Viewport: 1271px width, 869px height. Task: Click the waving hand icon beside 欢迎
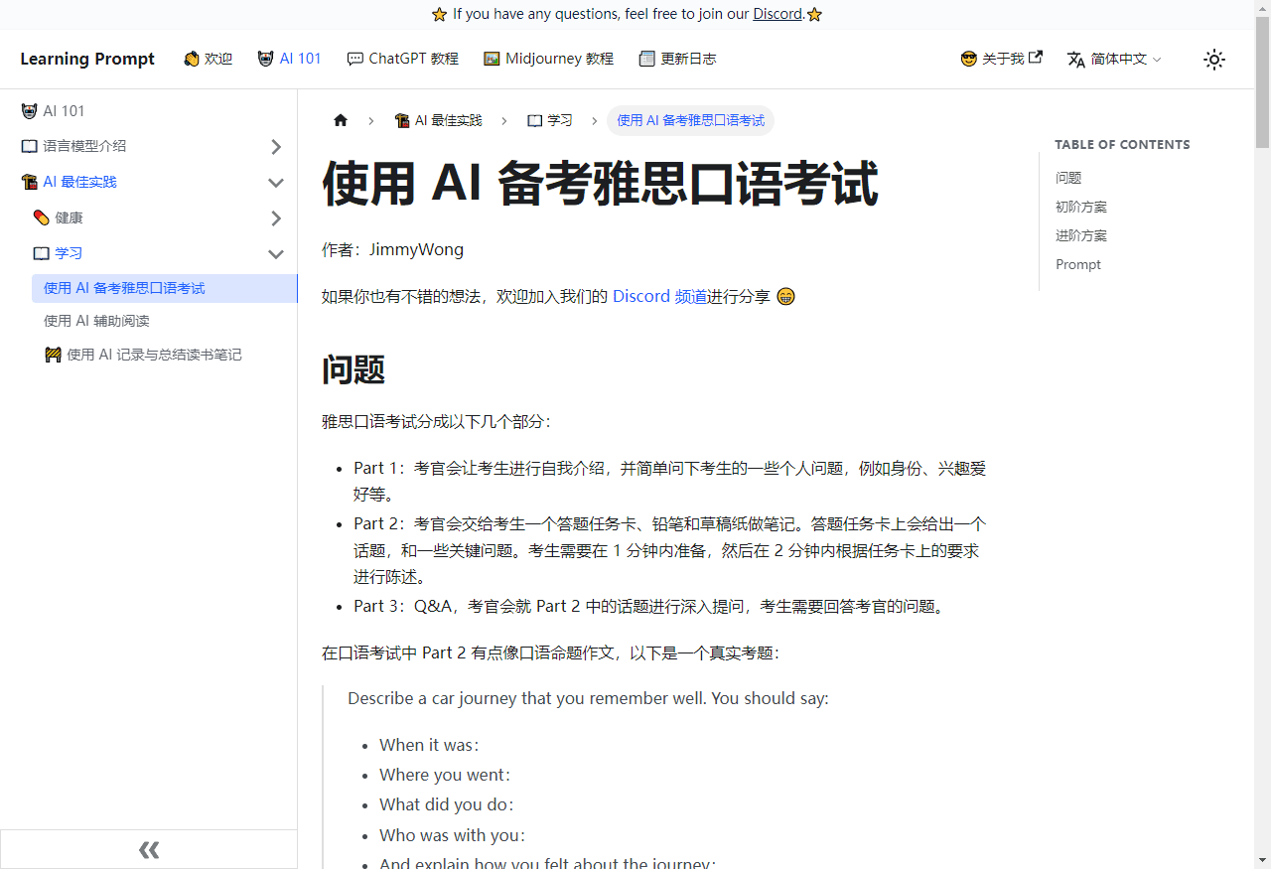point(191,59)
